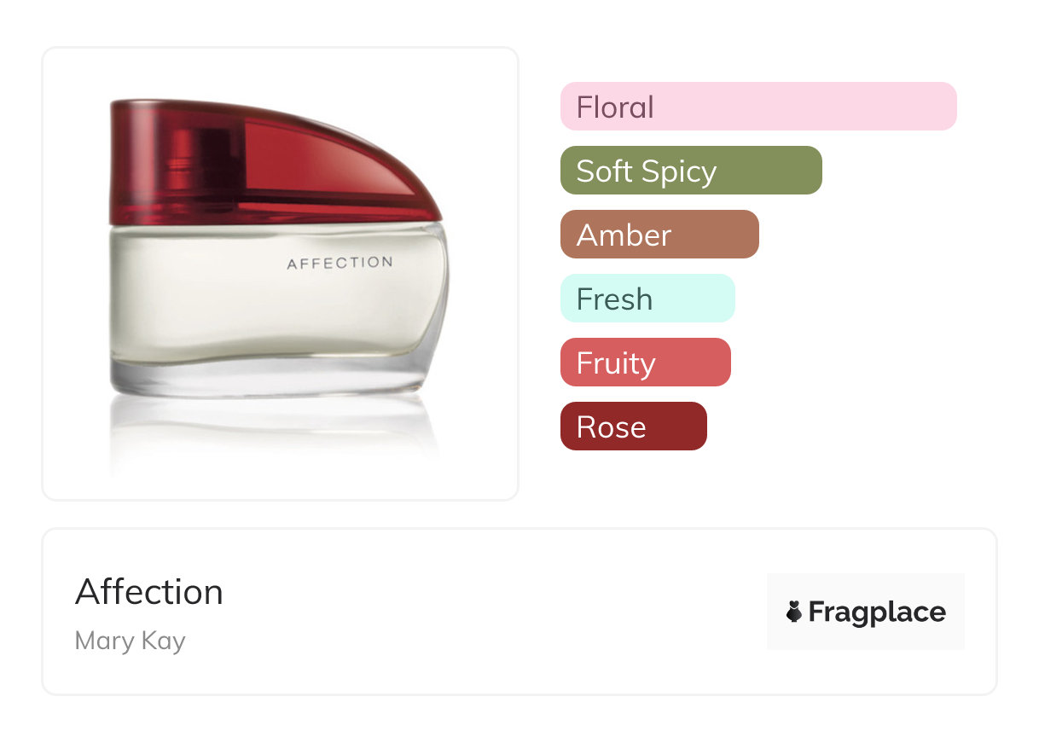Click the Fragplace wordmark text
The image size is (1039, 737).
pos(877,612)
